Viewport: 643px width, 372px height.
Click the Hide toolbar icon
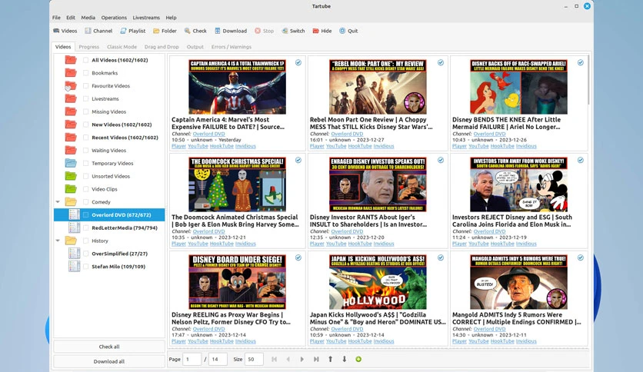pyautogui.click(x=316, y=31)
